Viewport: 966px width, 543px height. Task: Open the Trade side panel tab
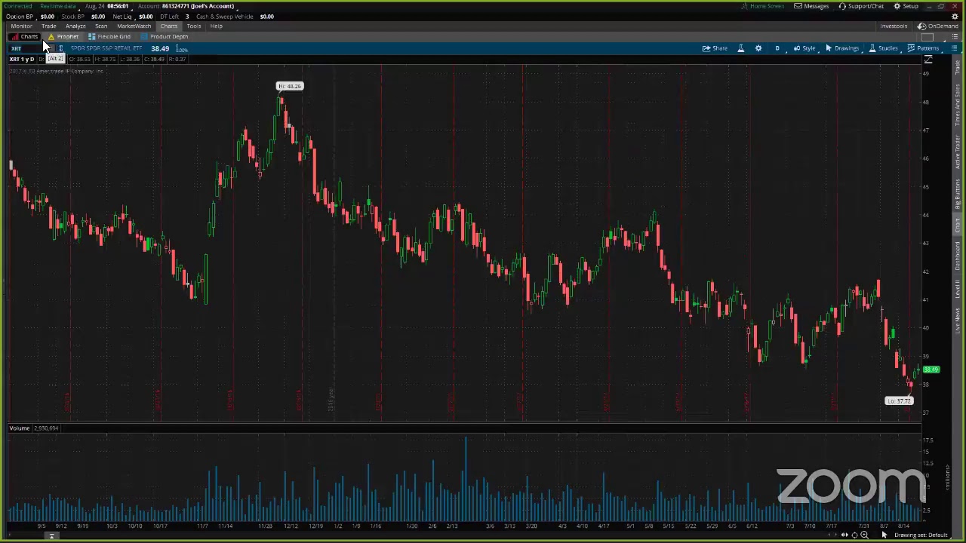[958, 68]
